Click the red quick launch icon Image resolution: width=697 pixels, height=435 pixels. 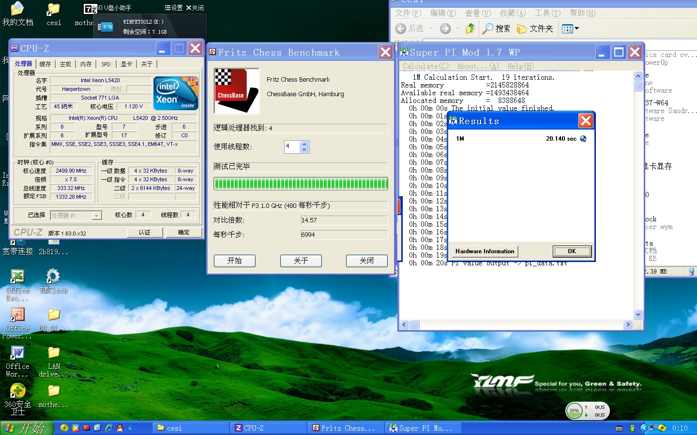[86, 428]
